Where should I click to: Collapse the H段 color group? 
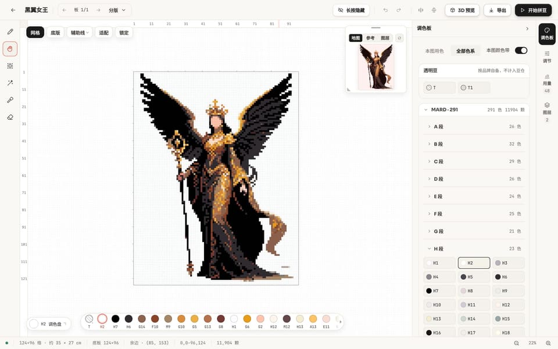pos(474,248)
